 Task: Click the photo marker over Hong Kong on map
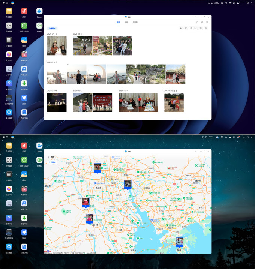[x=180, y=242]
